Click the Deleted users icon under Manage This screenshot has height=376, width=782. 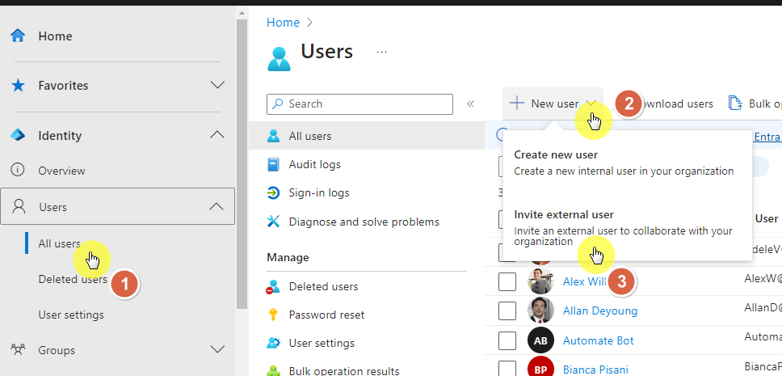coord(273,286)
